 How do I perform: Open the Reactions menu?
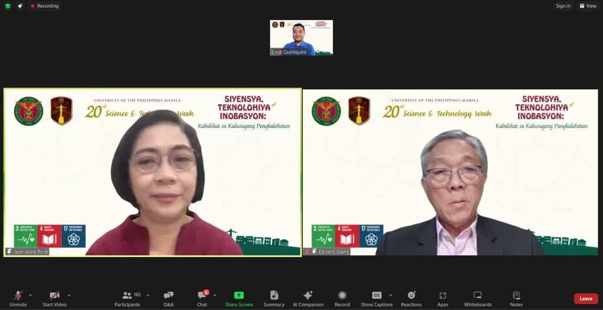click(411, 298)
